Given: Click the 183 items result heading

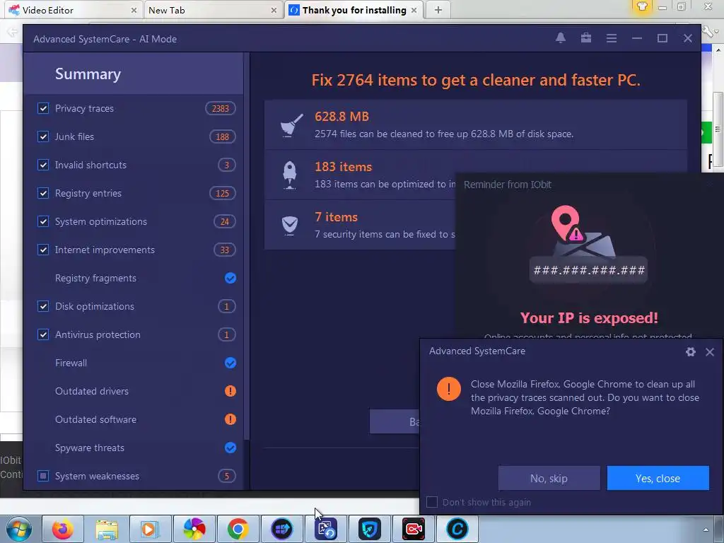Looking at the screenshot, I should (x=343, y=167).
